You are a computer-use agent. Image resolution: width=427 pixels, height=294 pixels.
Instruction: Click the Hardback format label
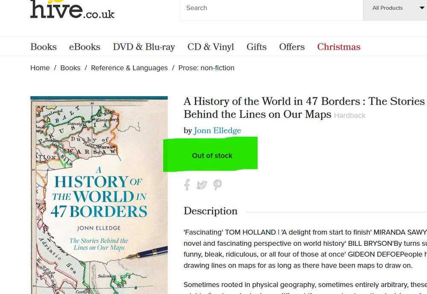coord(350,115)
